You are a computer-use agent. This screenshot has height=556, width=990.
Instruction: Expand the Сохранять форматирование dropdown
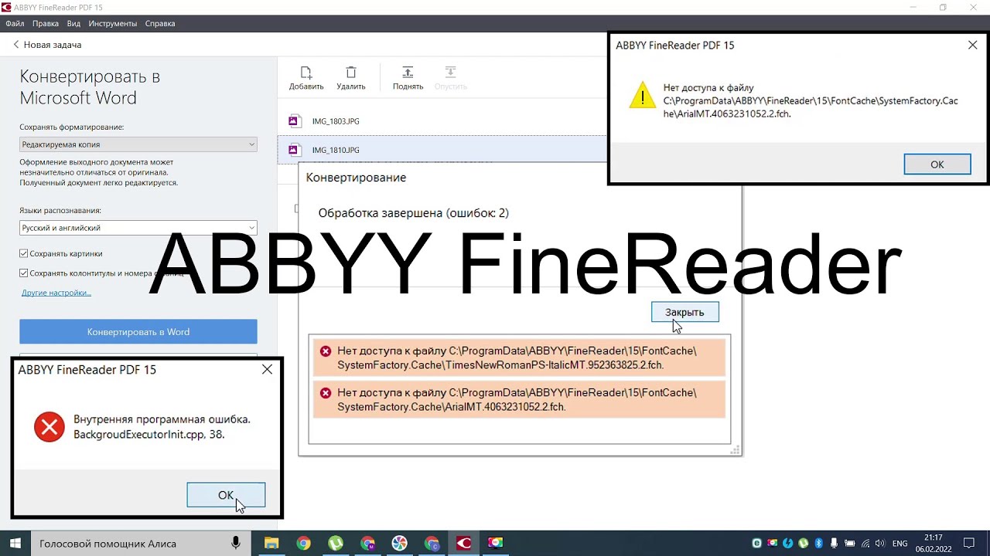pyautogui.click(x=138, y=144)
